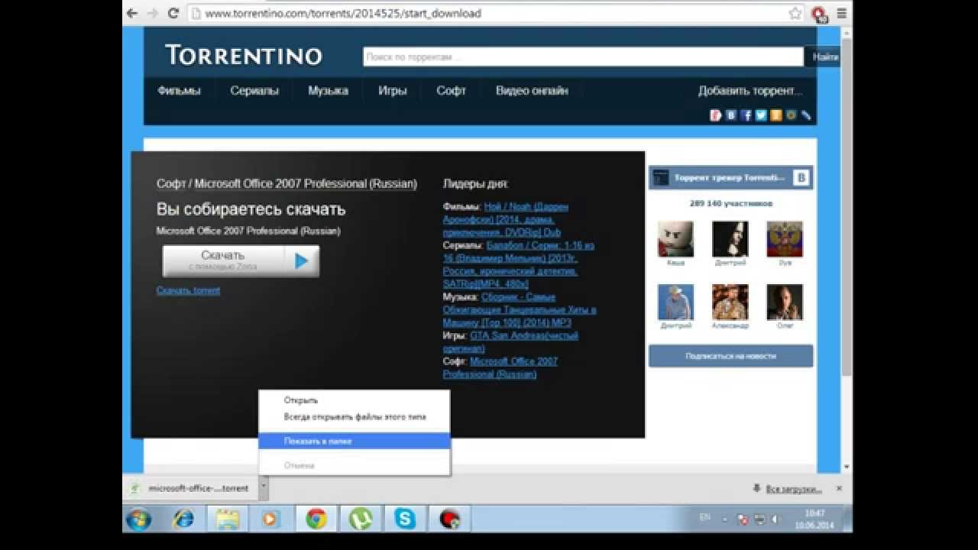Screen dimensions: 978x550
Task: Open the red extension icon in toolbar
Action: click(x=818, y=14)
